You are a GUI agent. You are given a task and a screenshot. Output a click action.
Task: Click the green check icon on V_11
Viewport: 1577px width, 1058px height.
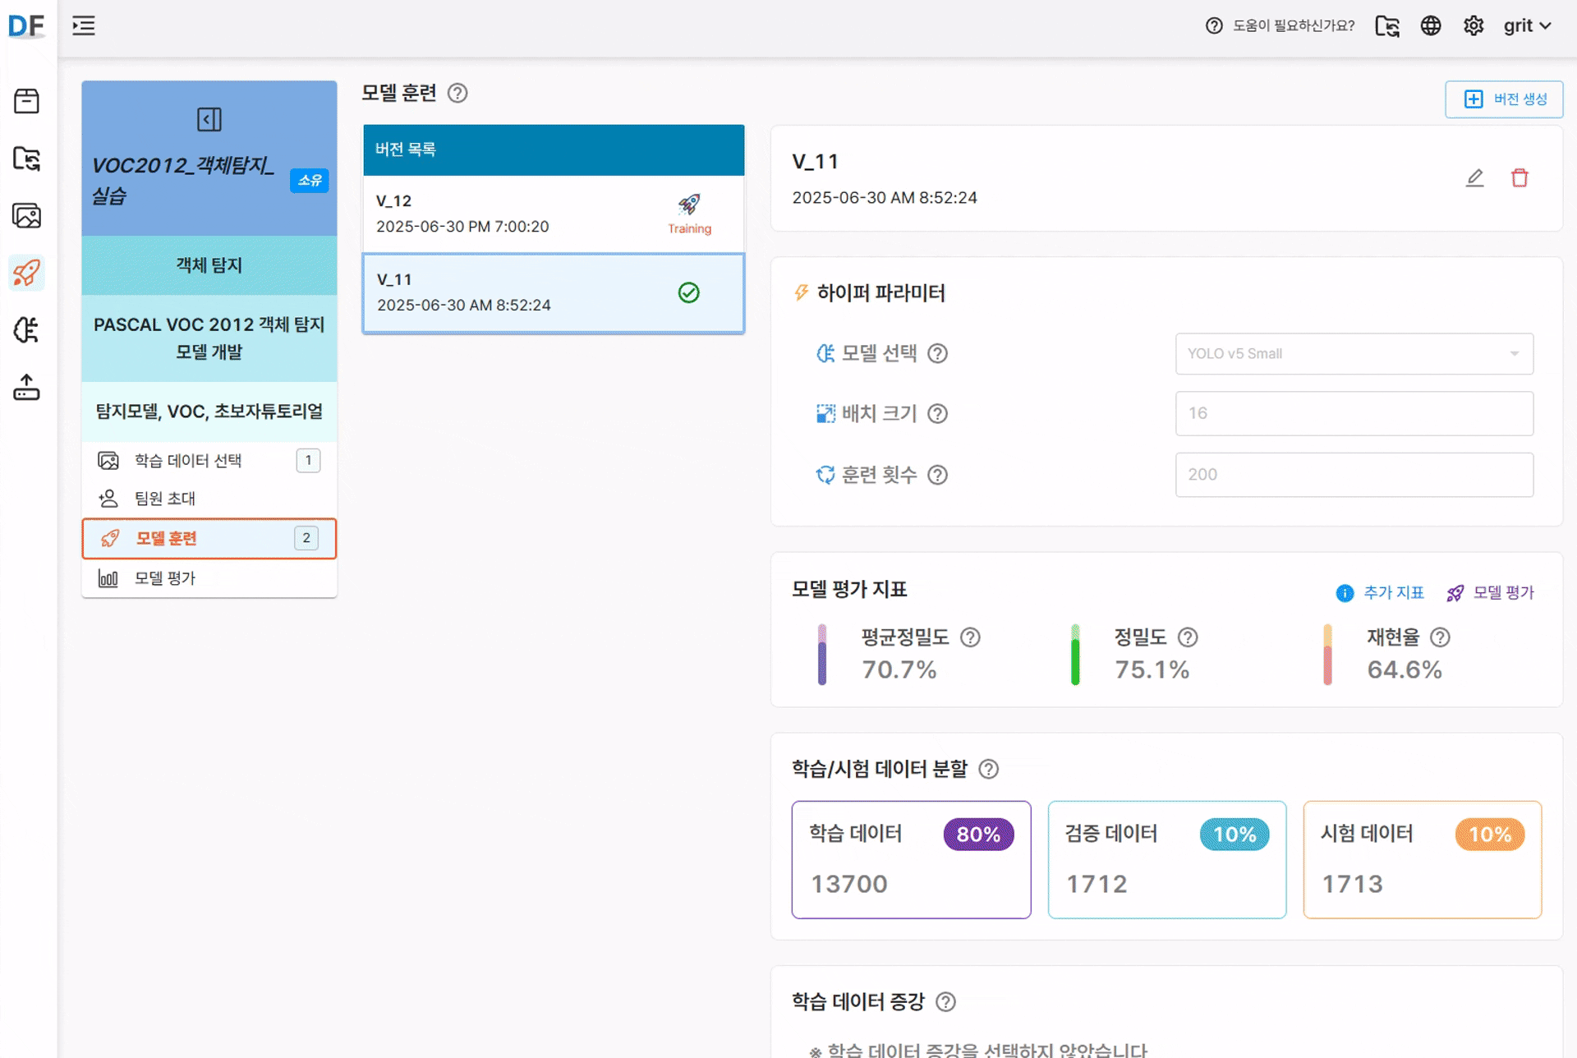688,292
